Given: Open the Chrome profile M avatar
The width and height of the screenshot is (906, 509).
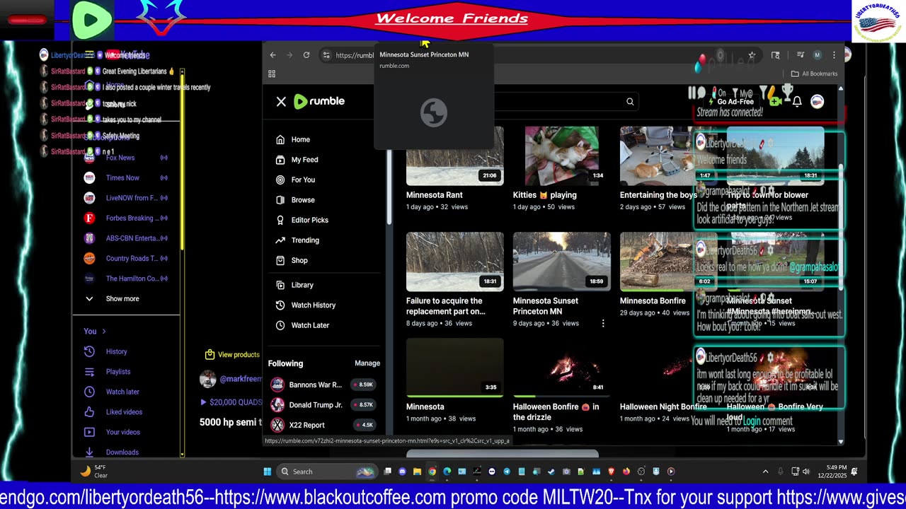Looking at the screenshot, I should point(818,55).
